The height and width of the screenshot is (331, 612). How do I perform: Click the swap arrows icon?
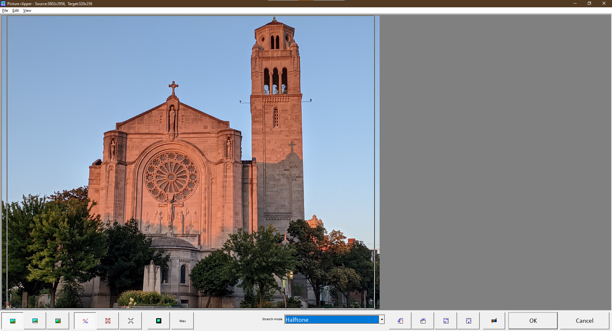tap(446, 321)
